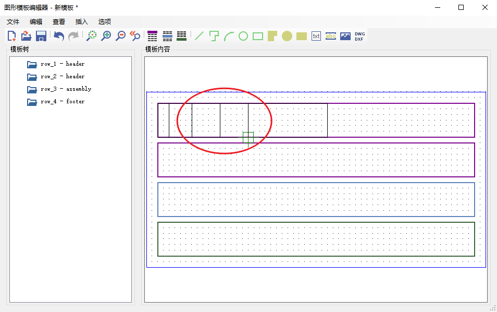Open the 编辑 menu
Image resolution: width=497 pixels, height=312 pixels.
pos(36,21)
